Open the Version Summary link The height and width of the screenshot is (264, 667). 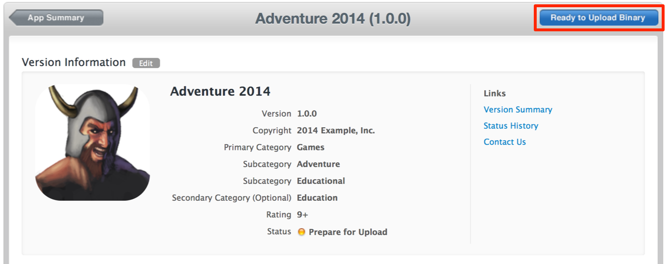pos(518,110)
